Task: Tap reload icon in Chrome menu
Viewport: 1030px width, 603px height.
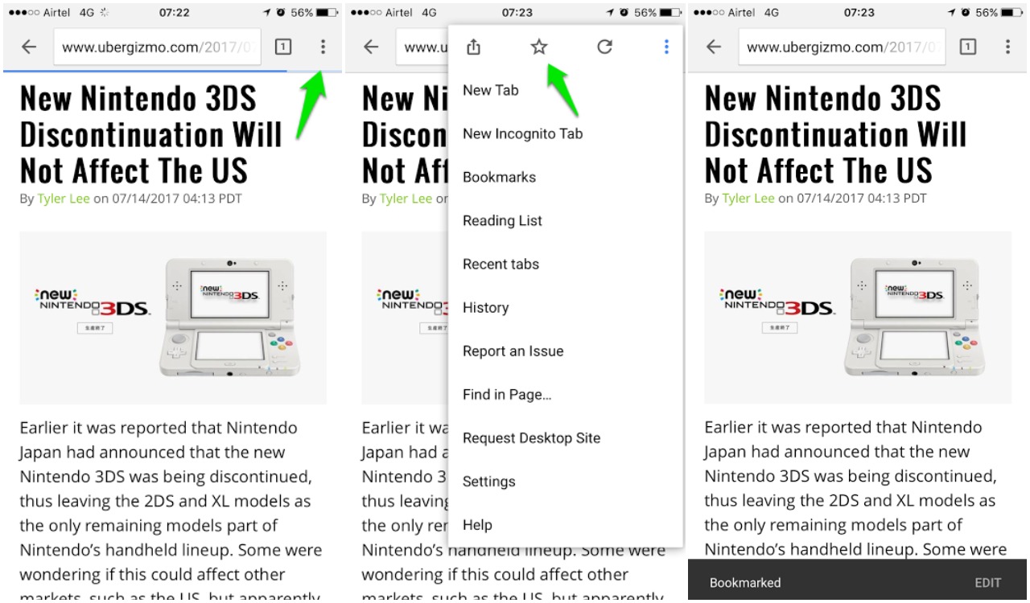Action: (604, 47)
